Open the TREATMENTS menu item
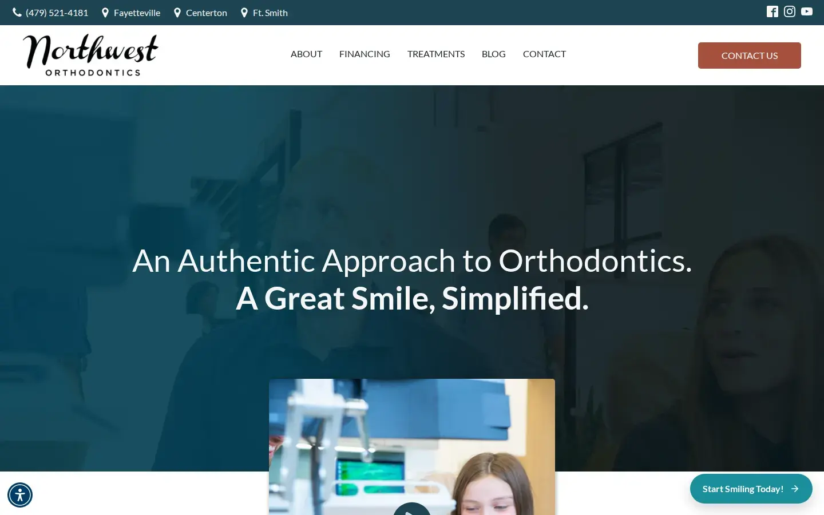The height and width of the screenshot is (515, 824). point(436,54)
